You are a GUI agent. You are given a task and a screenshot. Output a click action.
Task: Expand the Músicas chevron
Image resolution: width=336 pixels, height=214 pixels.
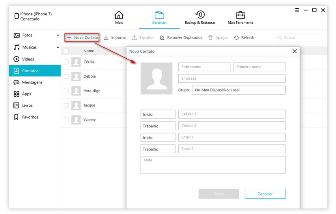click(58, 47)
